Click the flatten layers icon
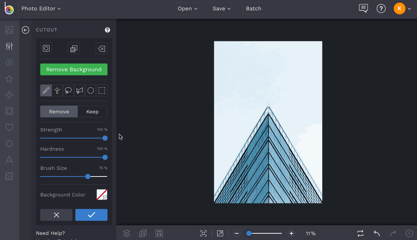417x240 pixels. (x=143, y=233)
